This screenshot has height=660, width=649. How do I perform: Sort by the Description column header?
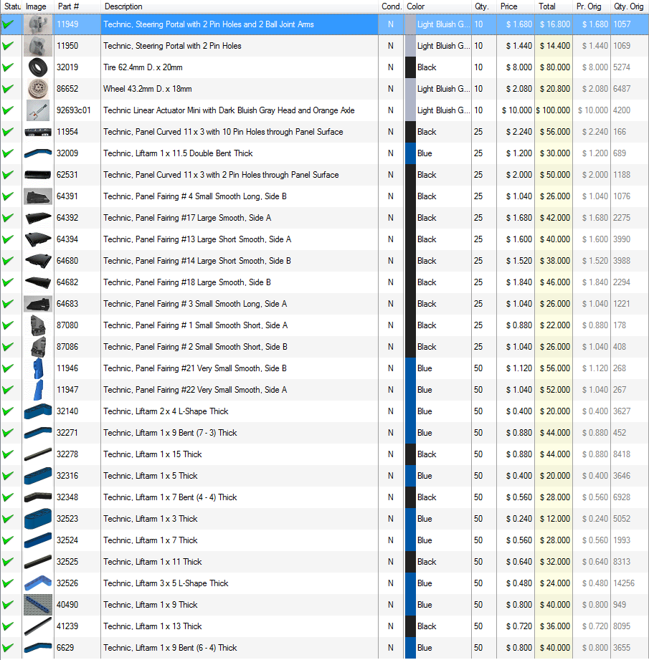coord(123,6)
